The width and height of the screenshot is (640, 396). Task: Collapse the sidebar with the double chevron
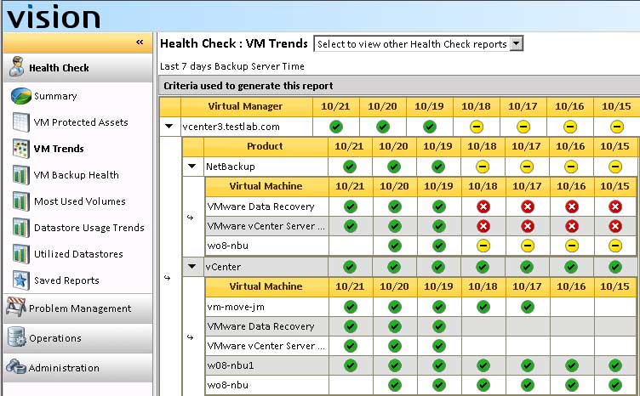coord(140,42)
